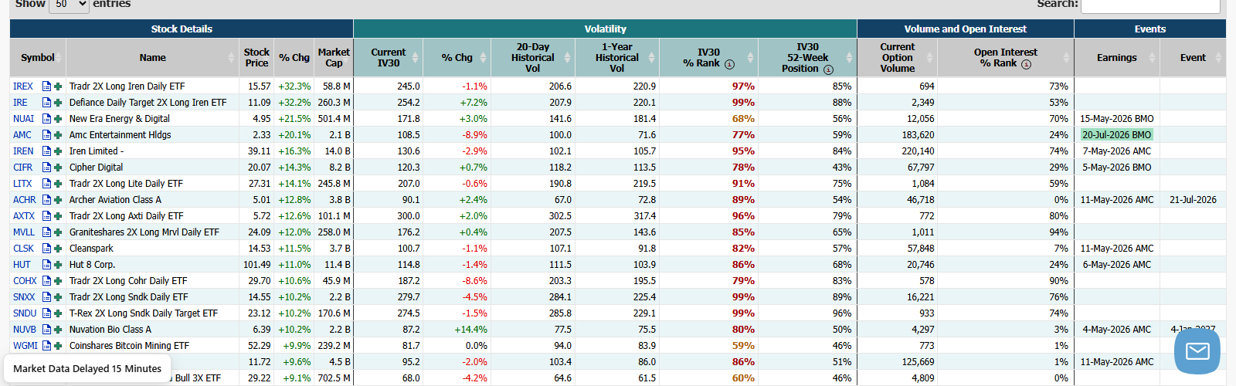Click the +32.3% change for IREX
The image size is (1236, 386).
pos(294,86)
